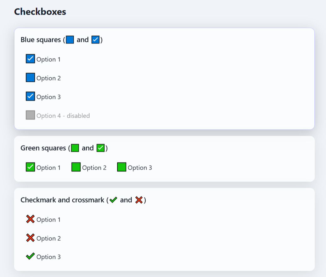The height and width of the screenshot is (277, 326).
Task: Click the Option 4 - disabled label text
Action: [x=63, y=115]
